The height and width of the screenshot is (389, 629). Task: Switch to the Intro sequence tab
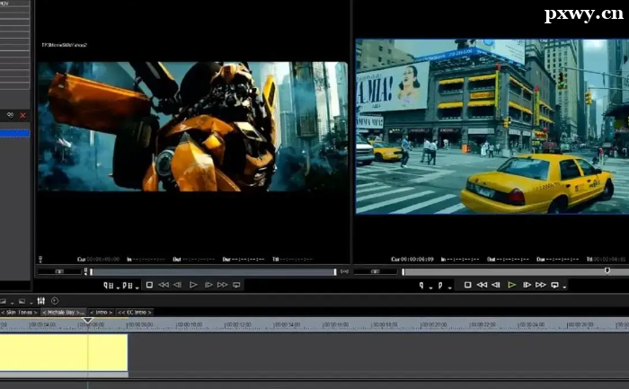pyautogui.click(x=101, y=313)
